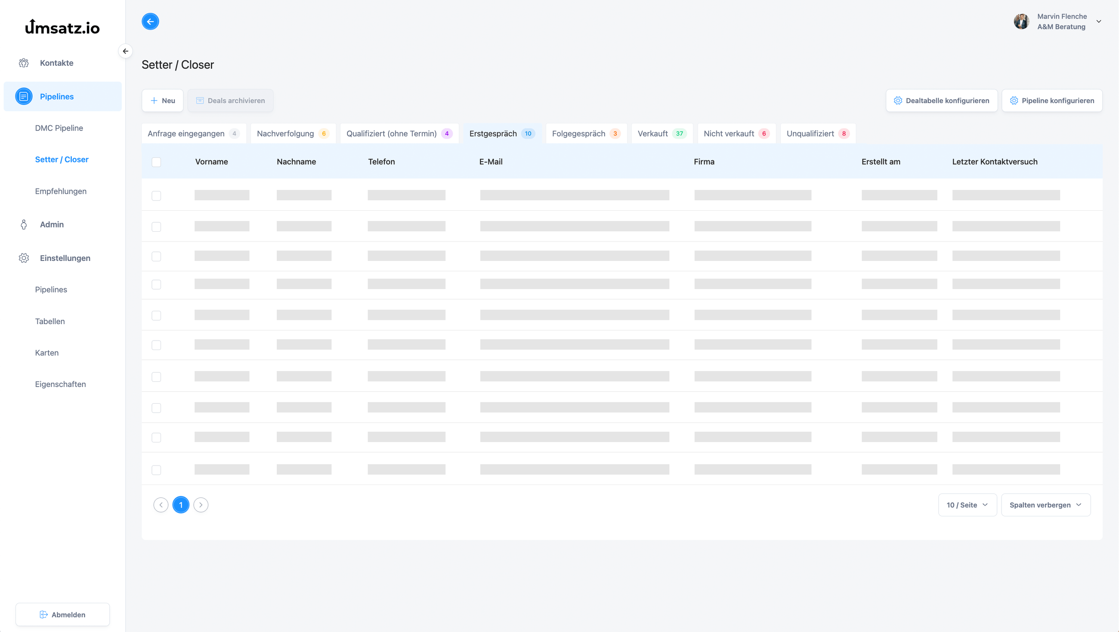Click the Admin person icon
Image resolution: width=1119 pixels, height=632 pixels.
[x=24, y=224]
